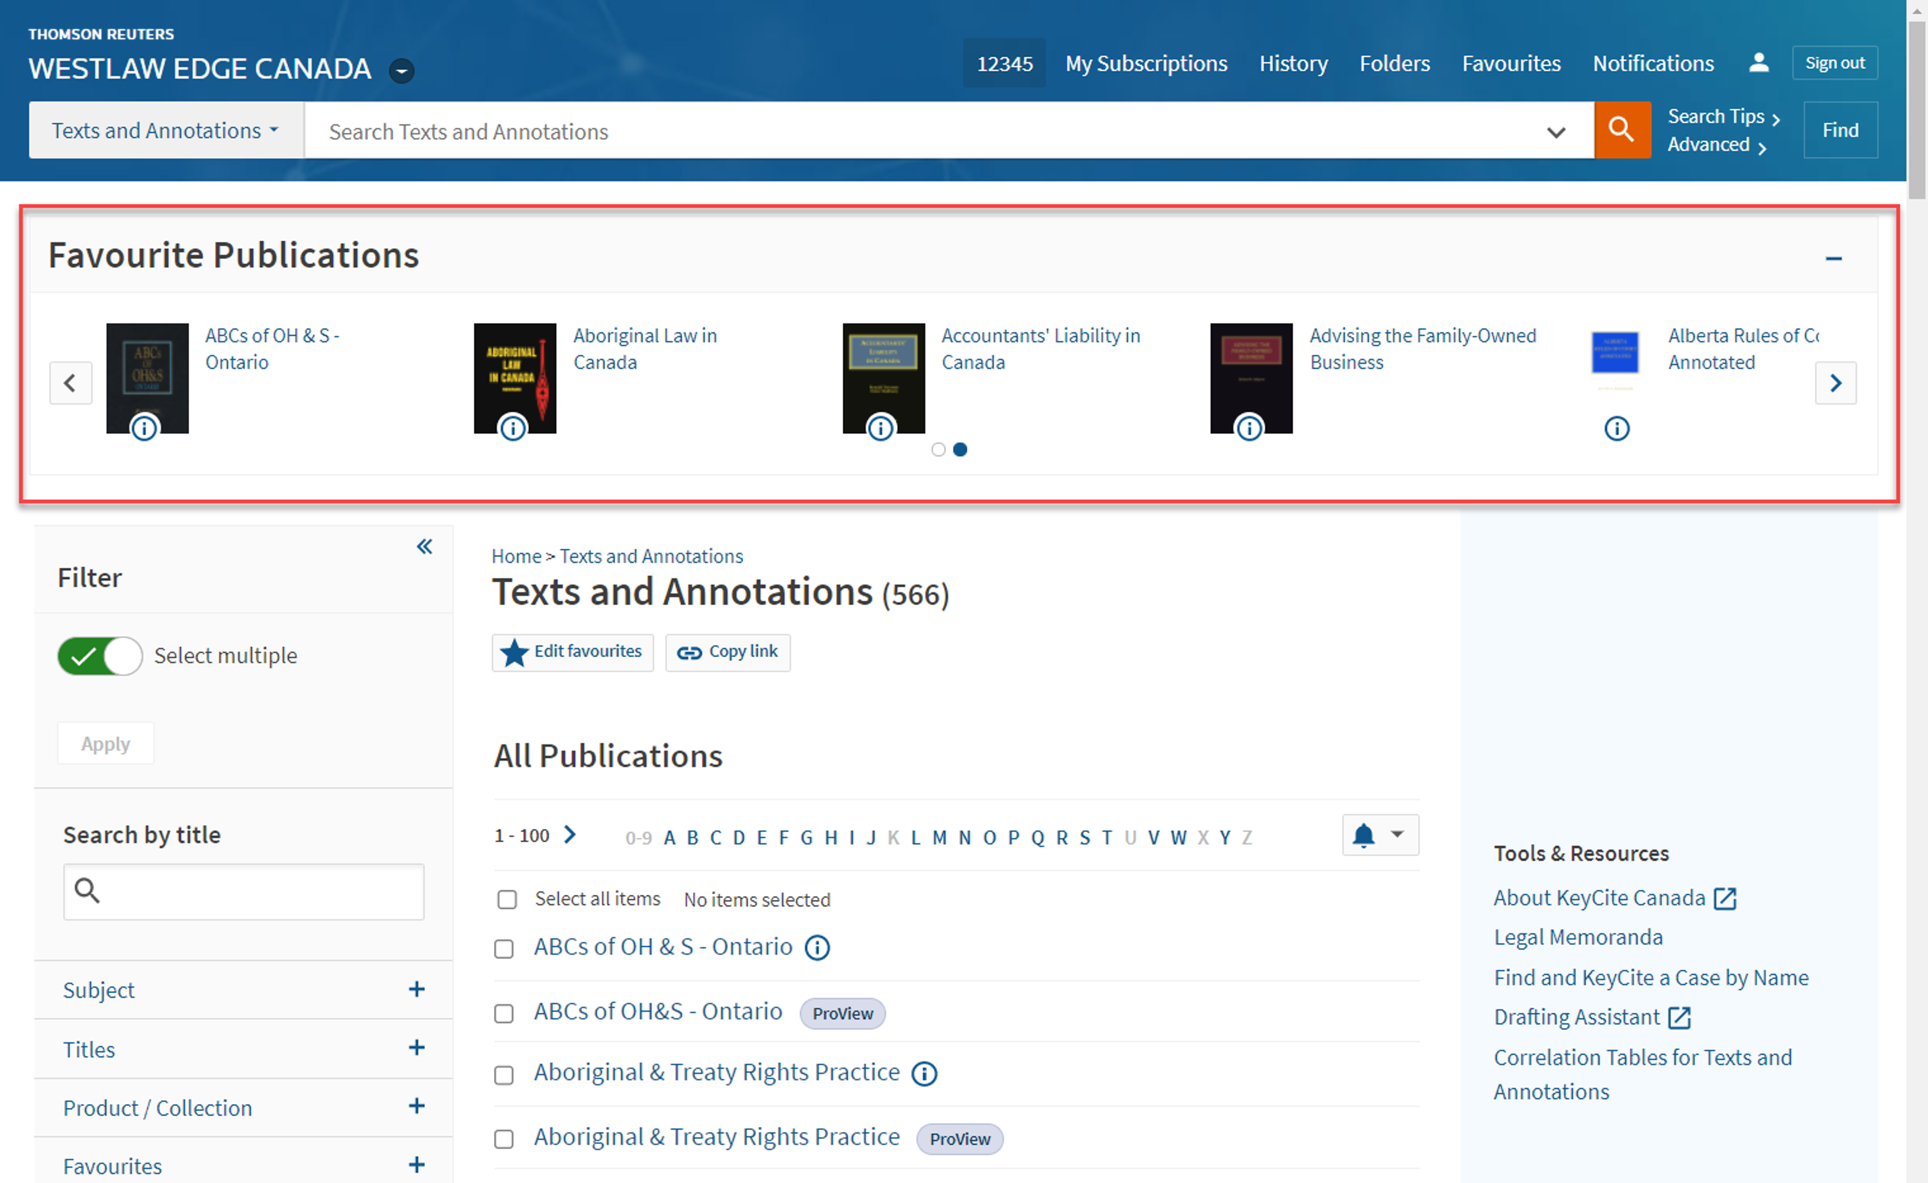Expand the Subject filter
Image resolution: width=1928 pixels, height=1183 pixels.
243,990
